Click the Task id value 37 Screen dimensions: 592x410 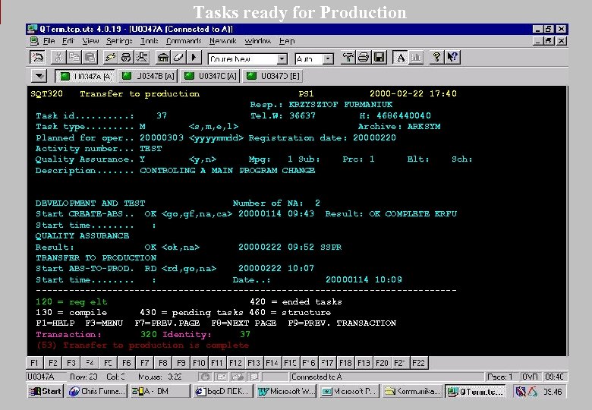coord(162,115)
